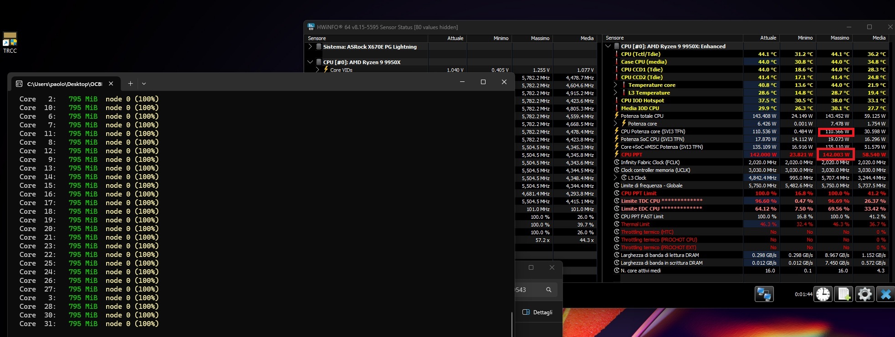Select Limite di frequenza - Globale row

point(750,186)
